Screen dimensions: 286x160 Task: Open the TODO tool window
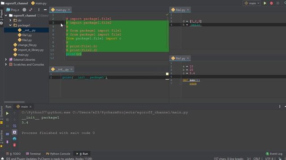point(13,154)
